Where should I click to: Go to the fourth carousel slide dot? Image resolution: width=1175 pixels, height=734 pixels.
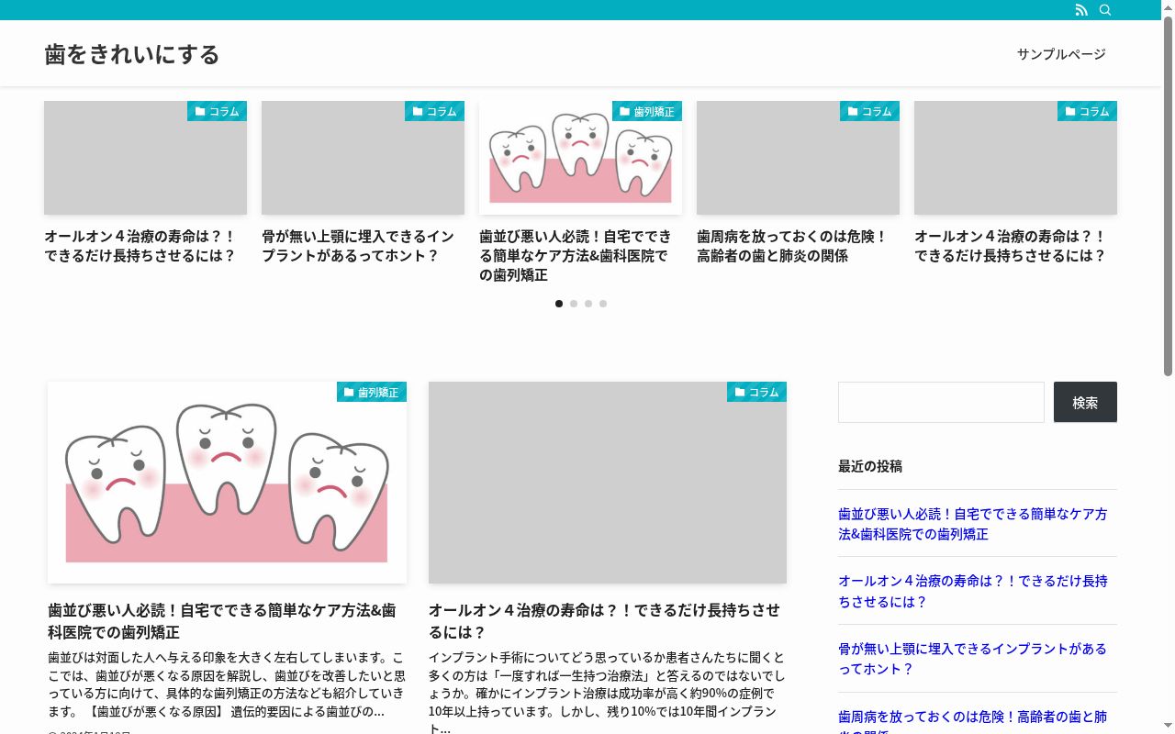coord(603,304)
